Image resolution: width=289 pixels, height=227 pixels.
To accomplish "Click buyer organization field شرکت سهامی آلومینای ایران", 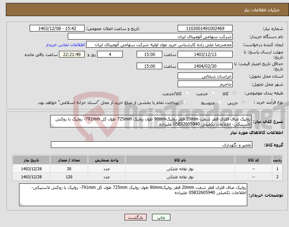I will (150, 37).
